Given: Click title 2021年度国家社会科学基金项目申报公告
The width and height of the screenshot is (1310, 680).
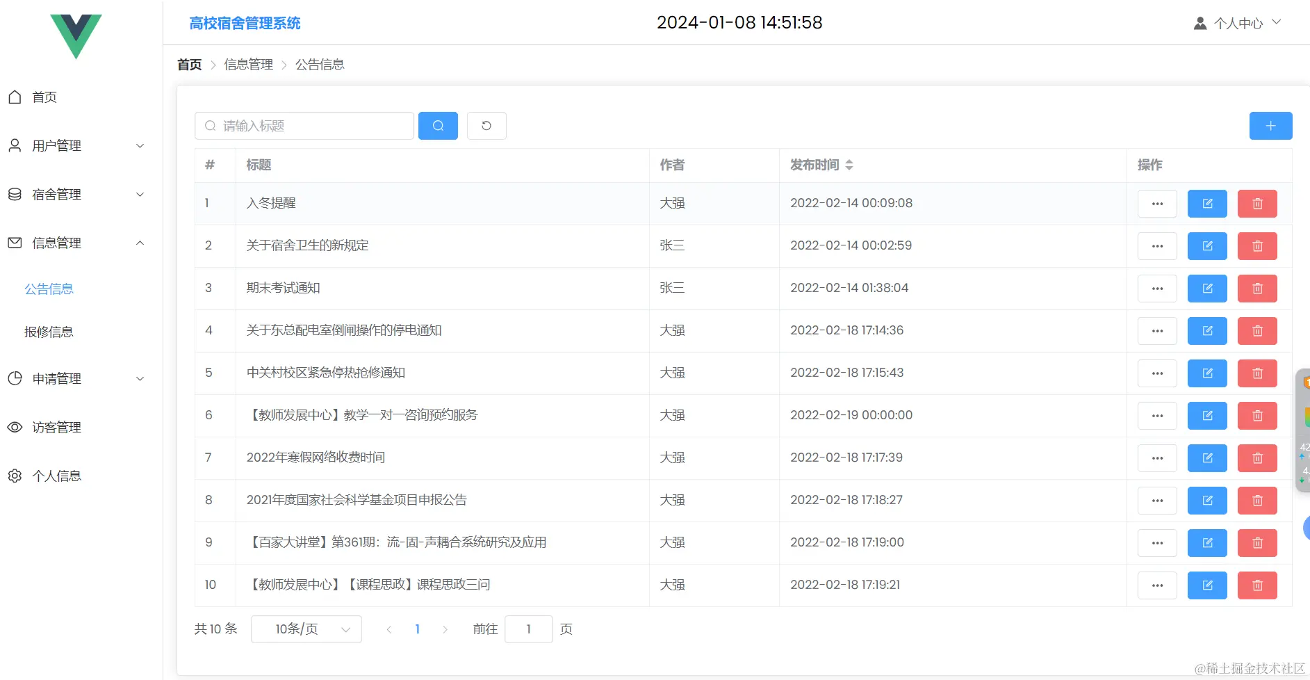Looking at the screenshot, I should 357,500.
